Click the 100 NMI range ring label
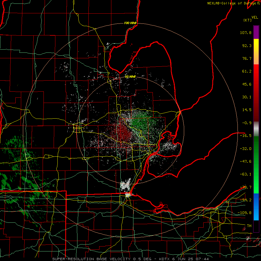261x261 pixels. pos(130,23)
